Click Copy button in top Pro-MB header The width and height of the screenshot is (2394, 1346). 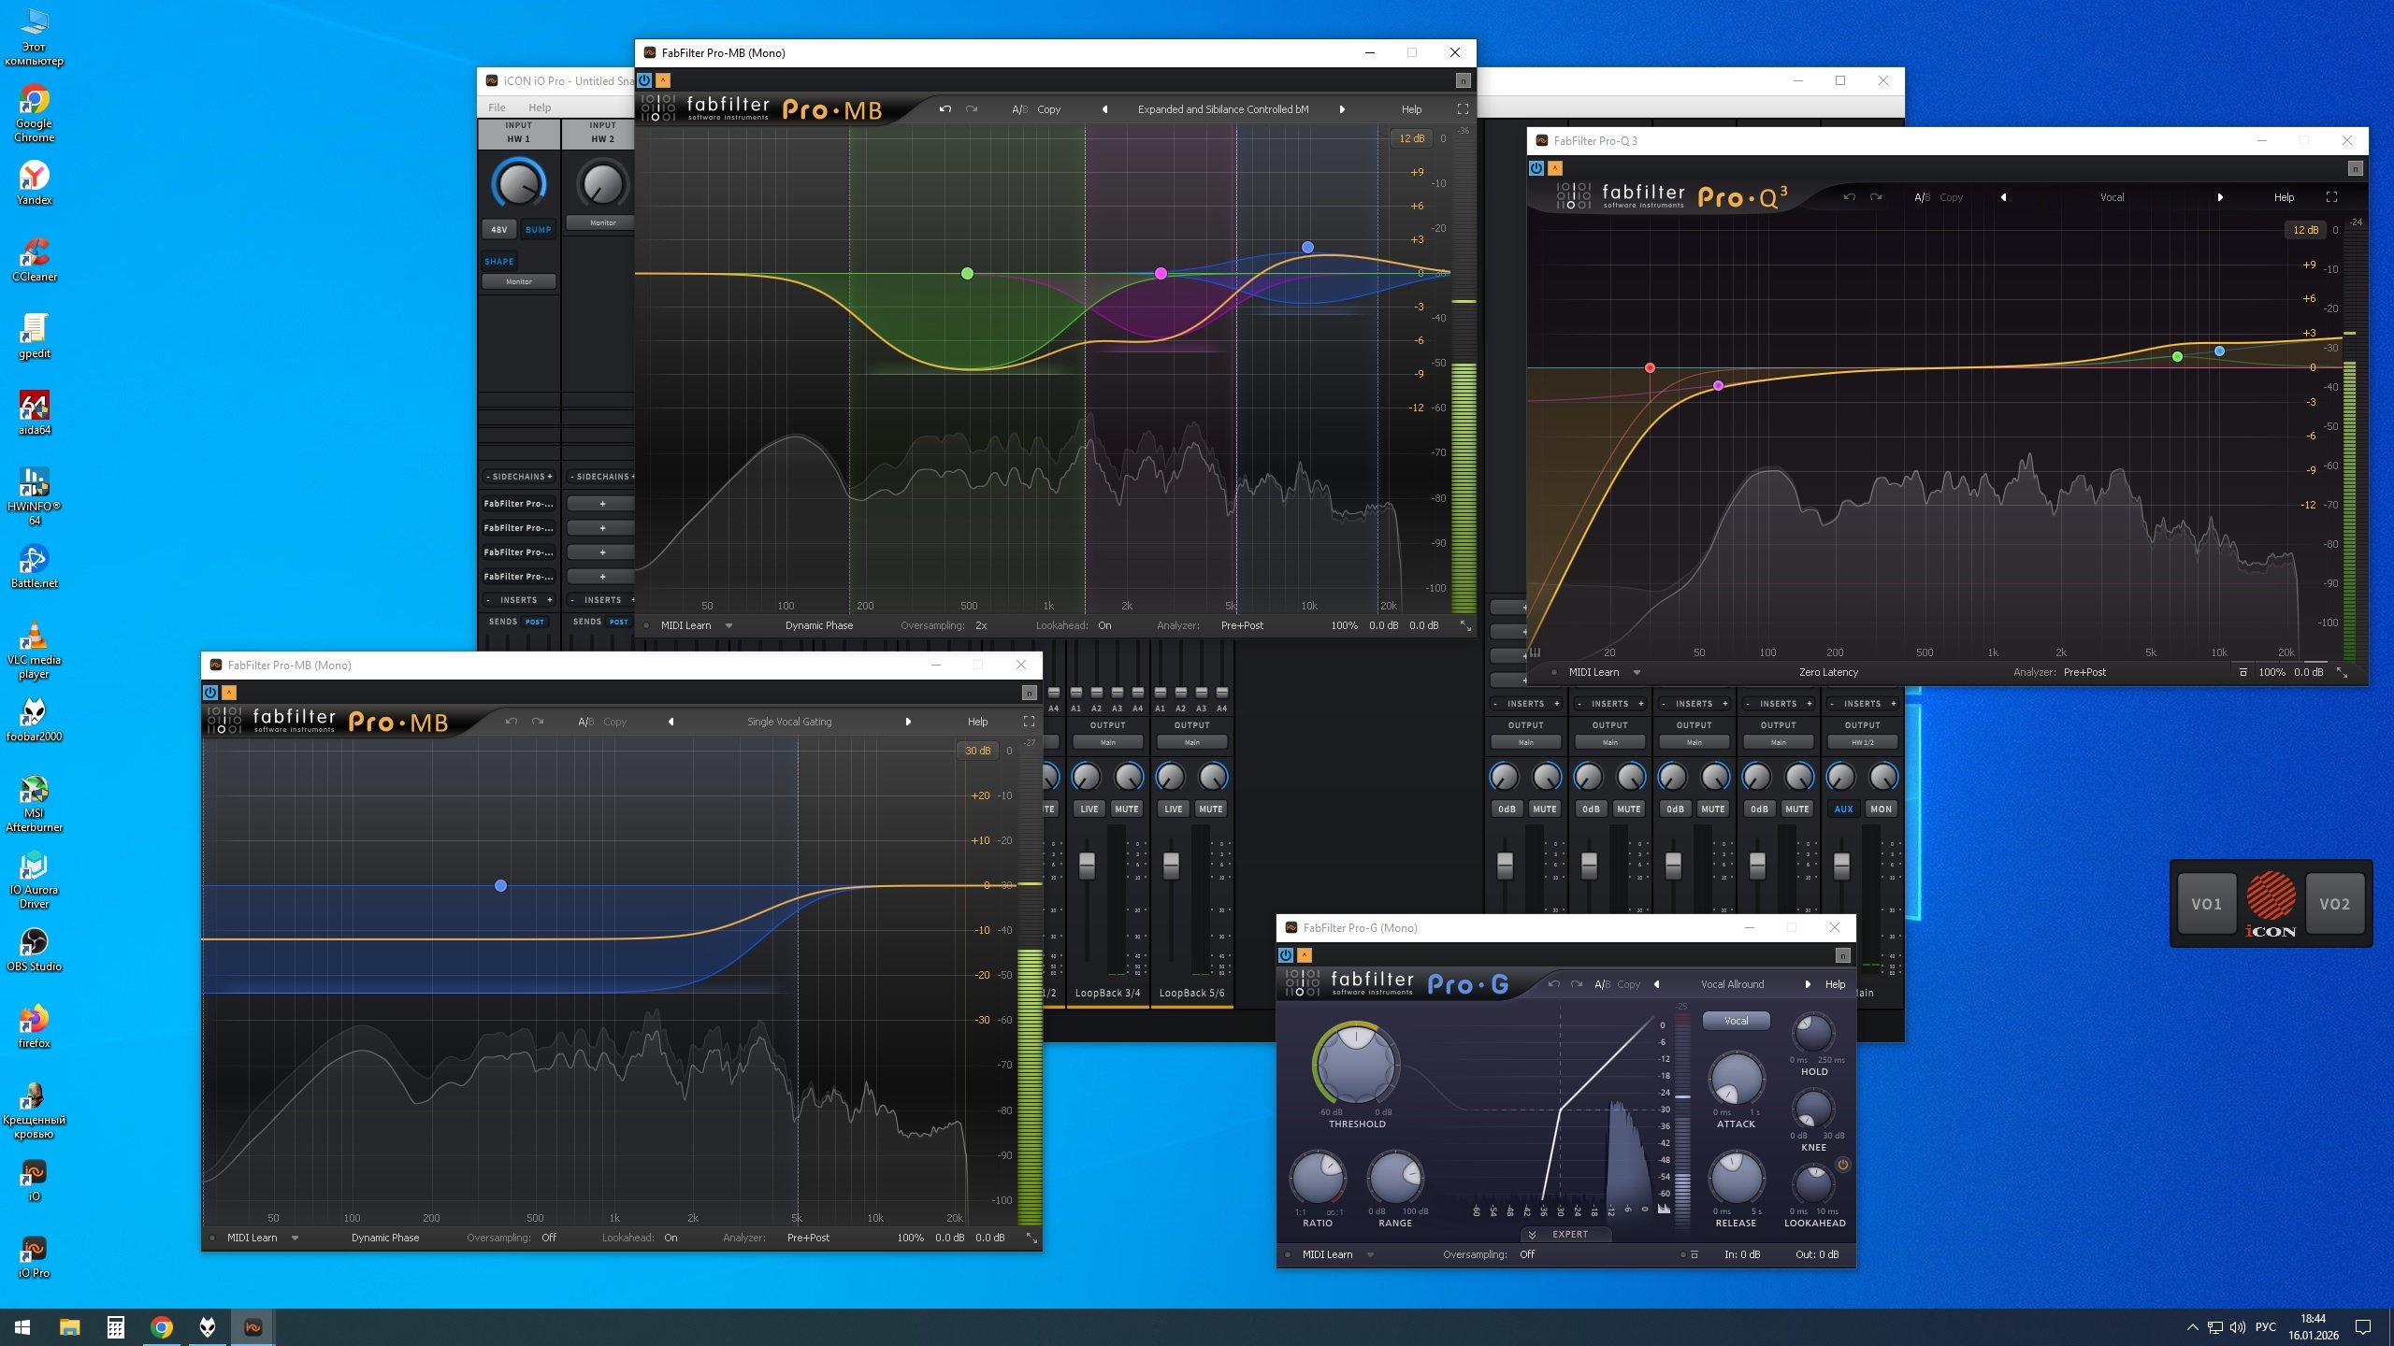[1048, 109]
